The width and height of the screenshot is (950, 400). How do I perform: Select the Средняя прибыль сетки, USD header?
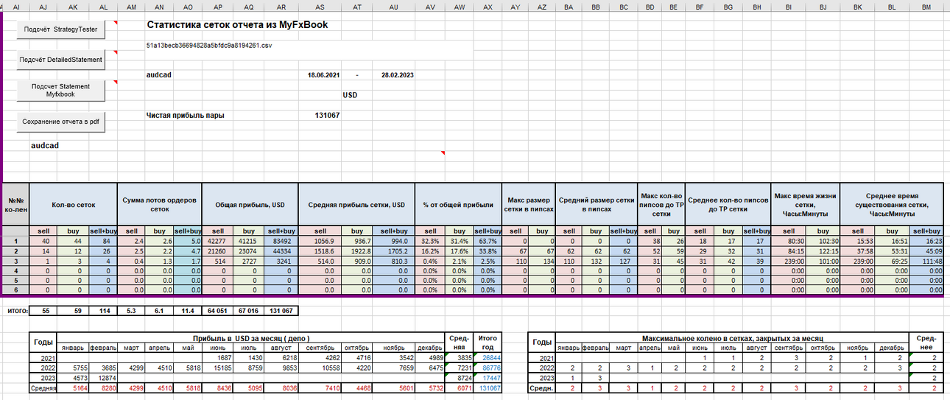[x=356, y=204]
